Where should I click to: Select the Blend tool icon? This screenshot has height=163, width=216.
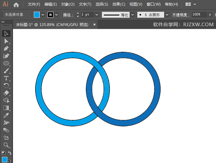pos(6,130)
